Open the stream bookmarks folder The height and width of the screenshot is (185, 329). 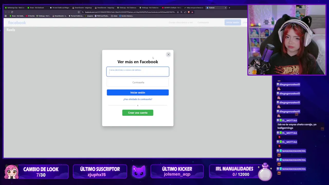tap(114, 16)
